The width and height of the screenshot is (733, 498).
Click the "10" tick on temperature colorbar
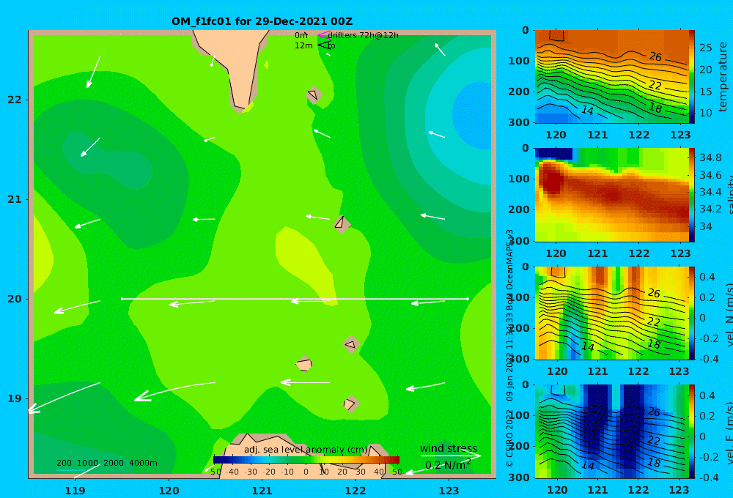[x=705, y=113]
